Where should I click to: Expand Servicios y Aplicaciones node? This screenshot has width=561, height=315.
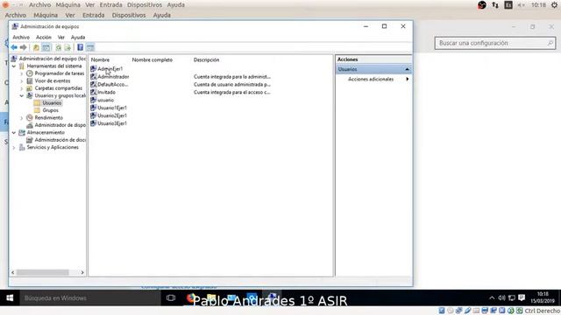click(x=14, y=147)
